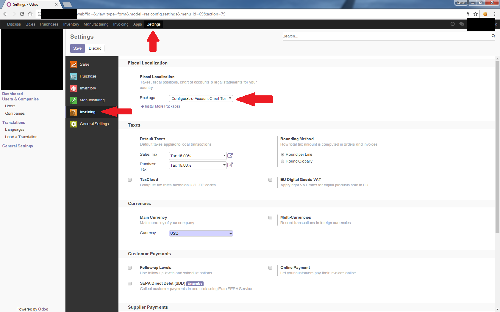Open Sales Tax in external link view
The width and height of the screenshot is (500, 312).
[230, 155]
